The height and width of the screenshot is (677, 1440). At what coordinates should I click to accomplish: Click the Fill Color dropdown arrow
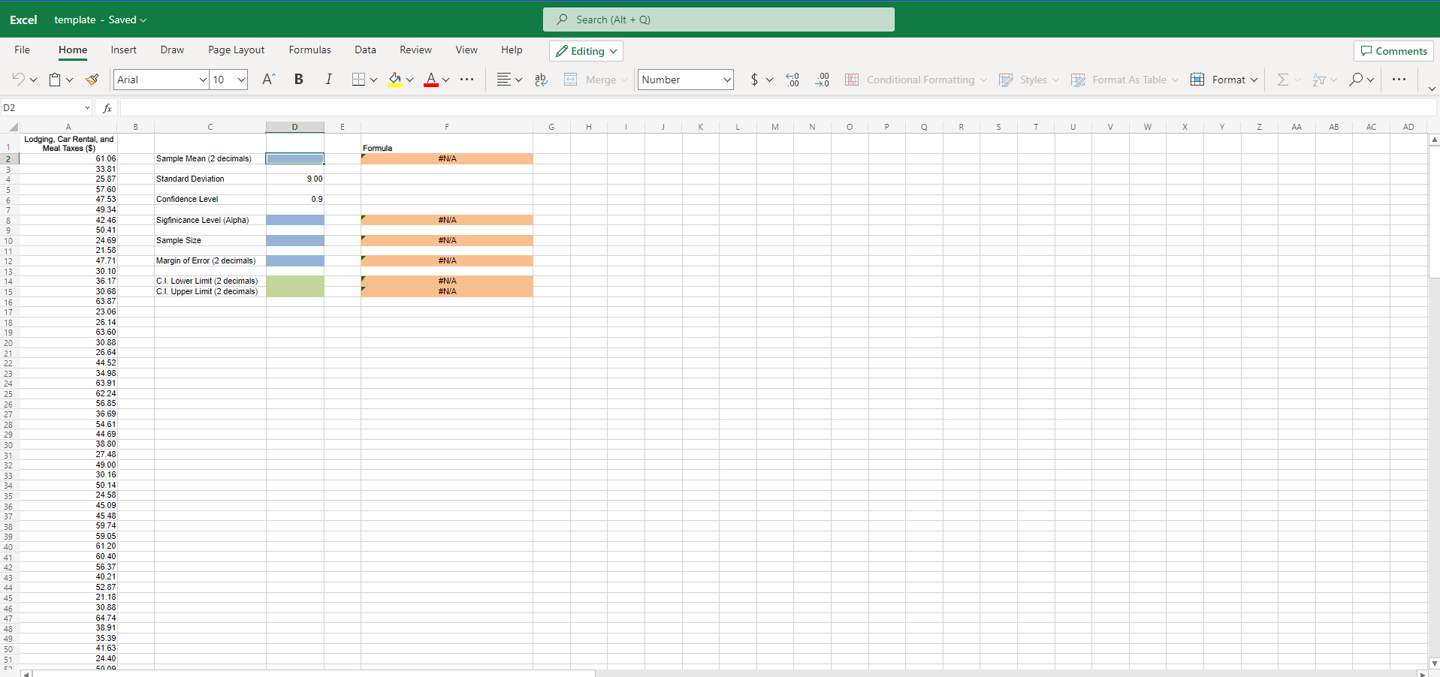point(410,80)
